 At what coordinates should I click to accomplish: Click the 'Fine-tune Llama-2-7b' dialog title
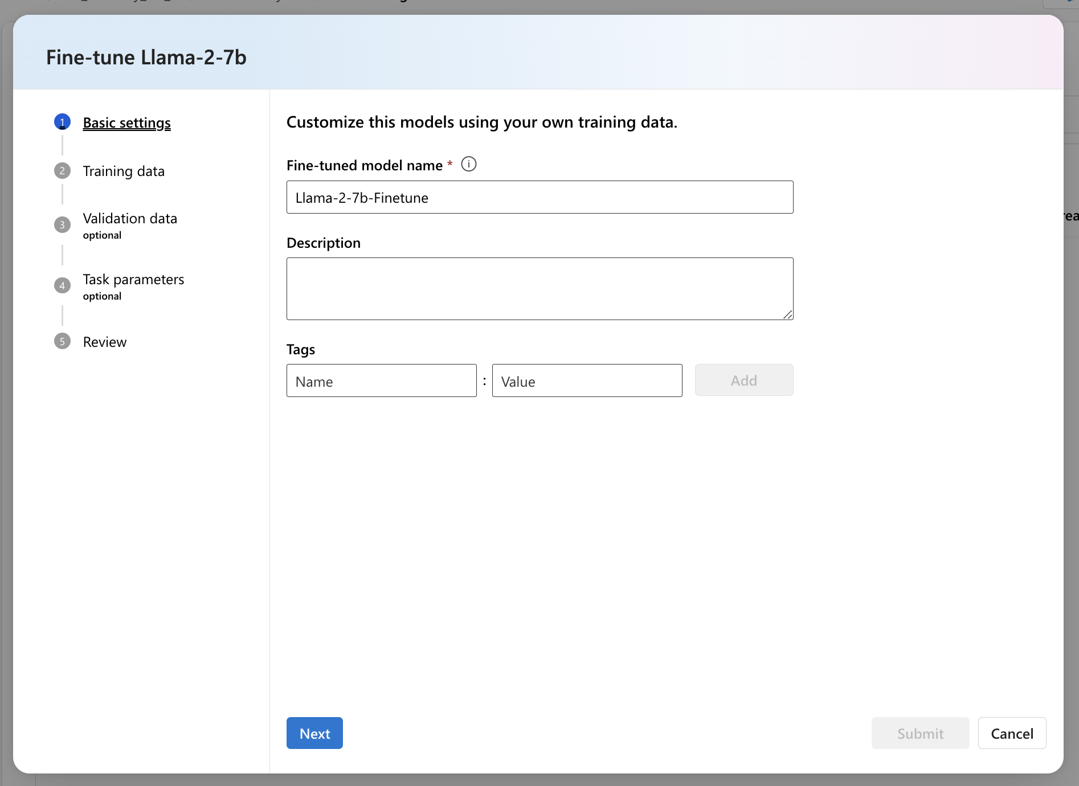pyautogui.click(x=146, y=58)
